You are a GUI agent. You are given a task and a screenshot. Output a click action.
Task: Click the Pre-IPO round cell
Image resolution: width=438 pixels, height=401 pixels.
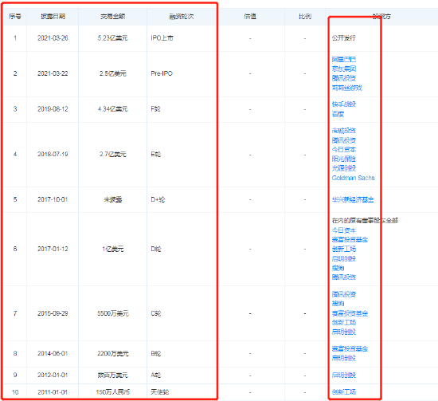click(x=162, y=73)
